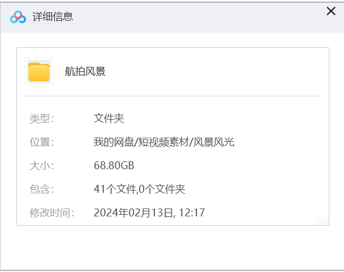
Task: Click the dashed separator below folder name
Action: tap(172, 96)
